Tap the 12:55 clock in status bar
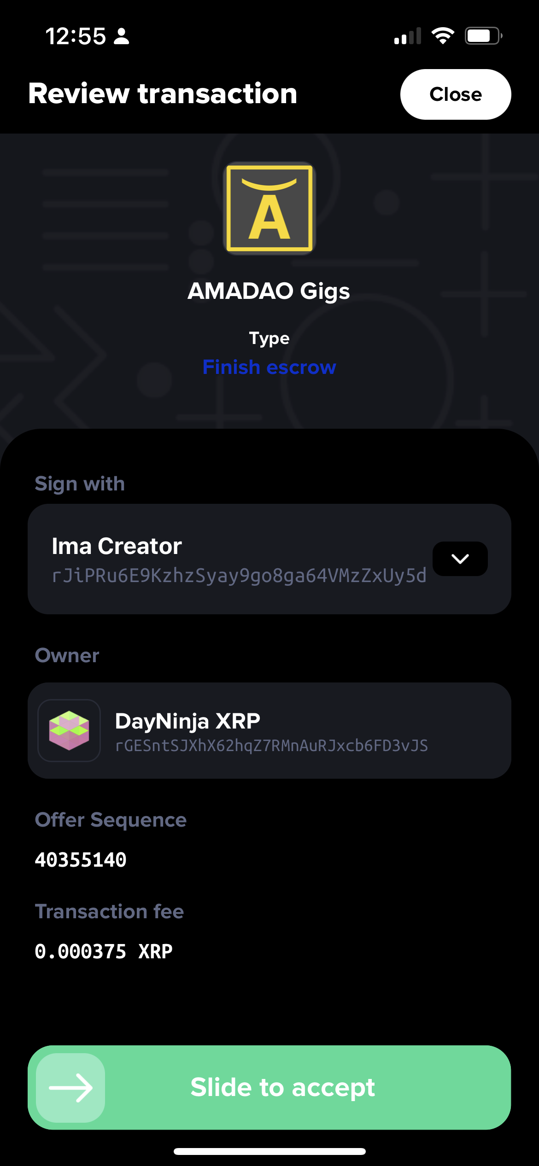This screenshot has width=539, height=1166. point(76,36)
